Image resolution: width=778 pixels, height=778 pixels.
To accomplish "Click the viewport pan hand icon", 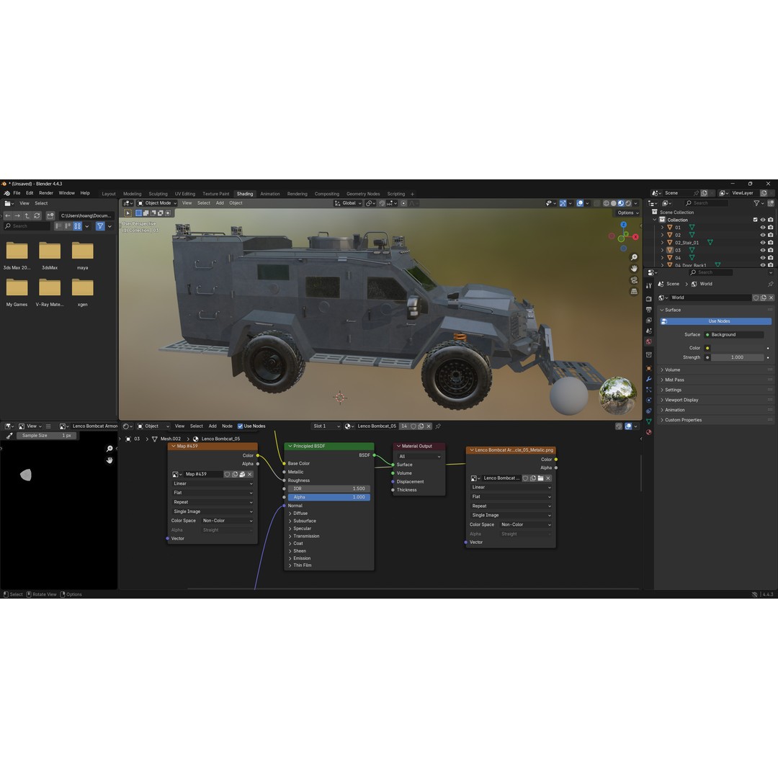I will pos(634,269).
